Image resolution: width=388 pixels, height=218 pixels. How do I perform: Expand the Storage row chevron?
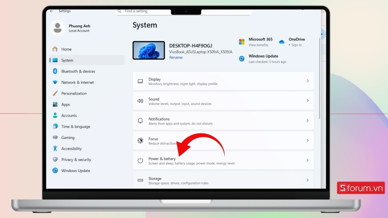(307, 180)
